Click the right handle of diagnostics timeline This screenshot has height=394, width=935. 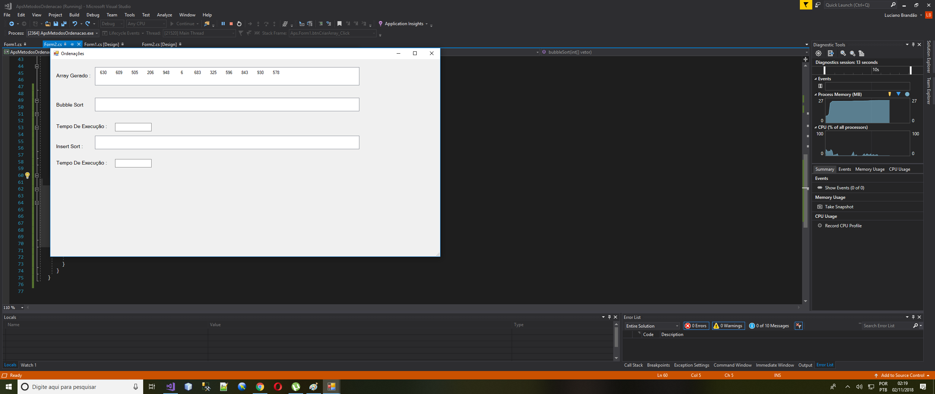click(911, 70)
